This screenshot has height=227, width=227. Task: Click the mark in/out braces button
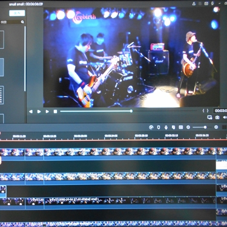point(205,111)
